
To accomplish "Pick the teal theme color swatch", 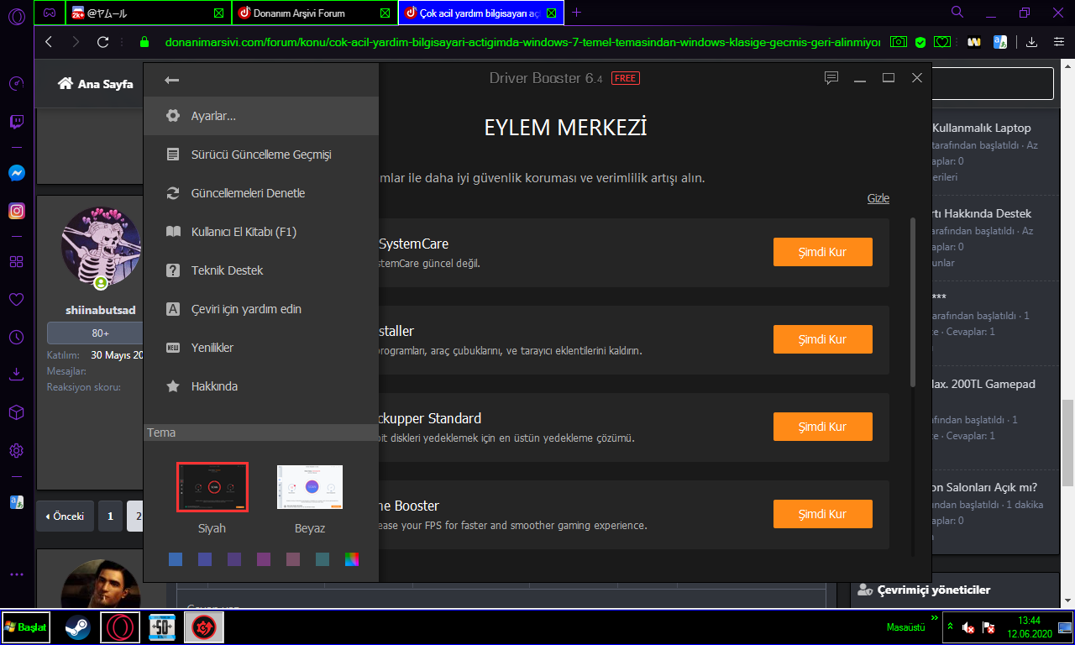I will click(x=322, y=559).
